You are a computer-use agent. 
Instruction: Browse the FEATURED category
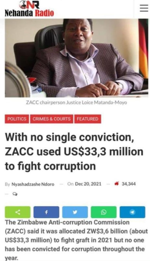tap(87, 119)
